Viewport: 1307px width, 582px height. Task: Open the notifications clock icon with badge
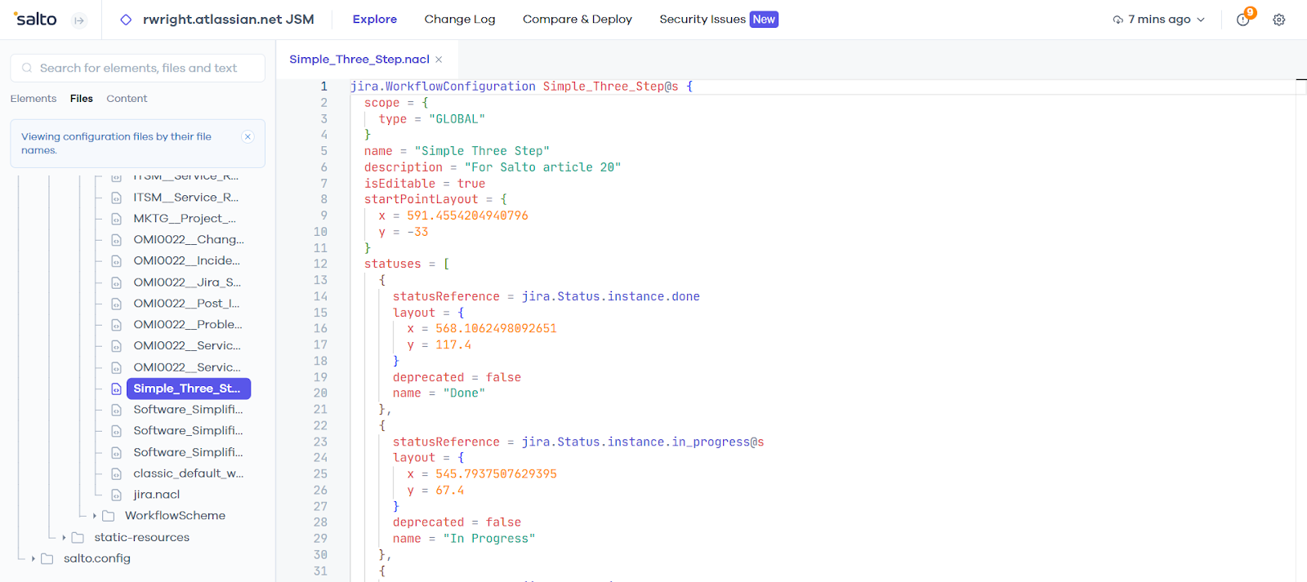click(x=1244, y=18)
